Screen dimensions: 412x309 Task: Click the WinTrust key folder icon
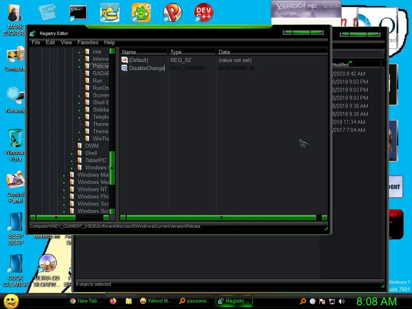(x=87, y=138)
